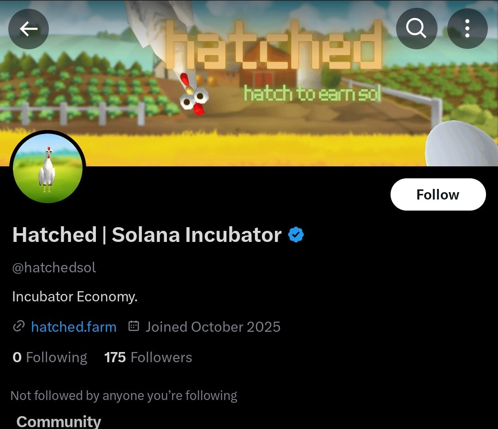View the 175 Followers list
Screen dimensions: 498x429
[148, 357]
